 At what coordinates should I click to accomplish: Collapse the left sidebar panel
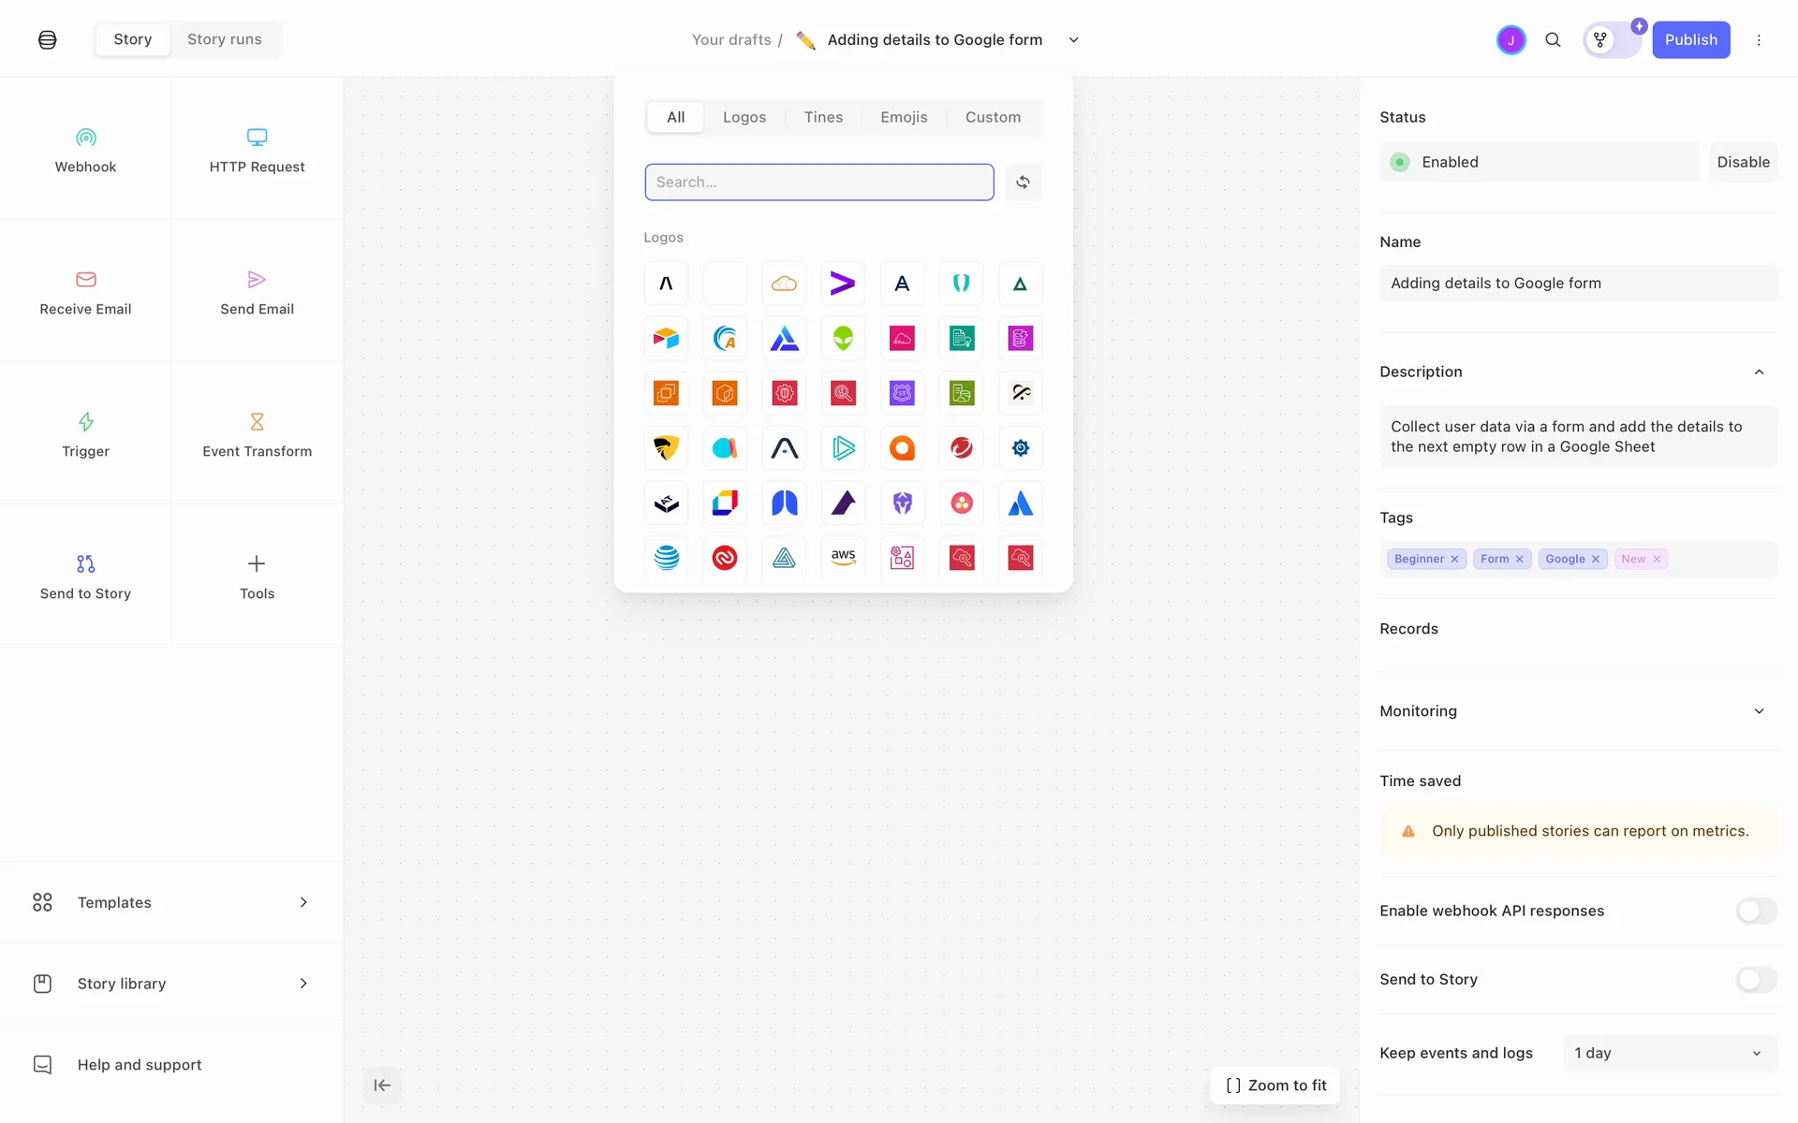382,1086
